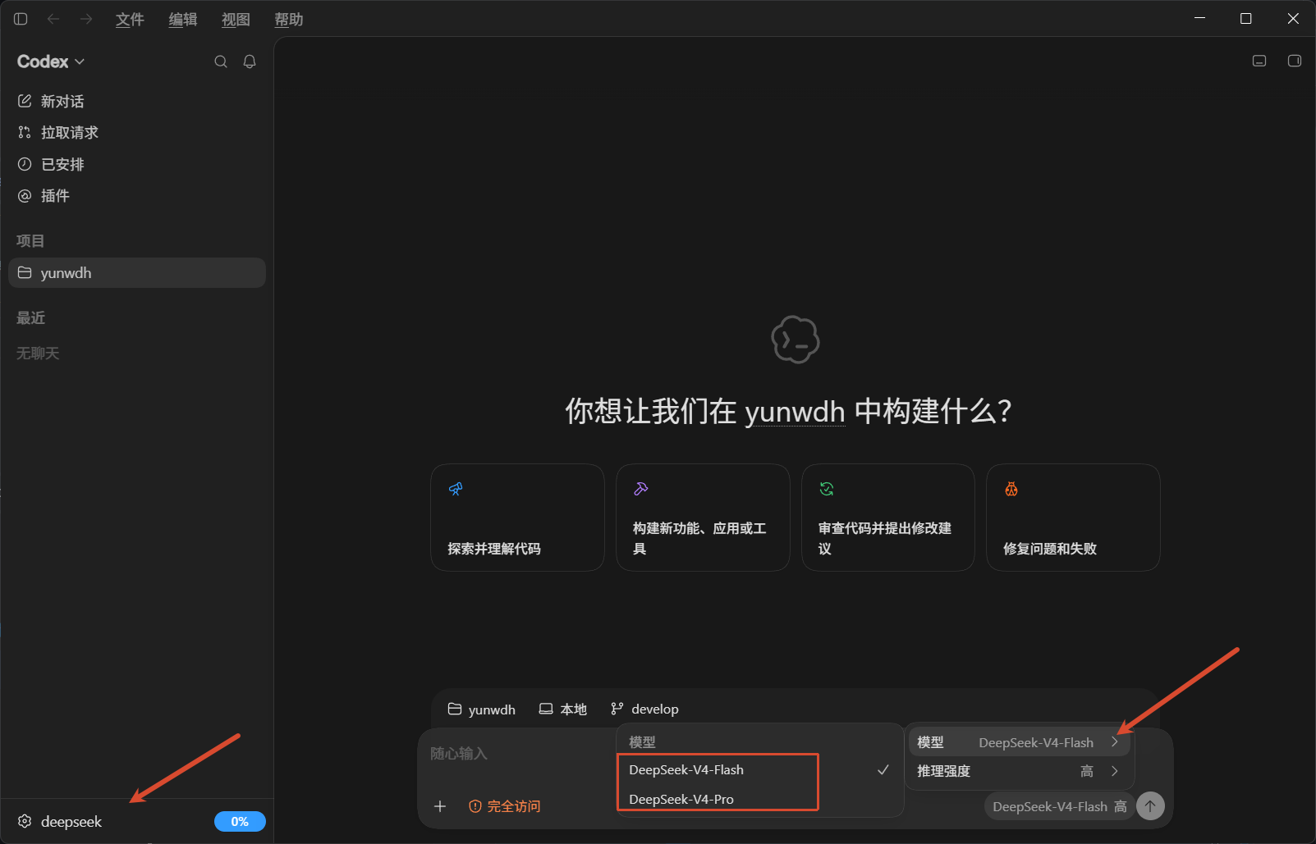The image size is (1316, 844).
Task: Toggle the bottom panel layout icon
Action: [1259, 61]
